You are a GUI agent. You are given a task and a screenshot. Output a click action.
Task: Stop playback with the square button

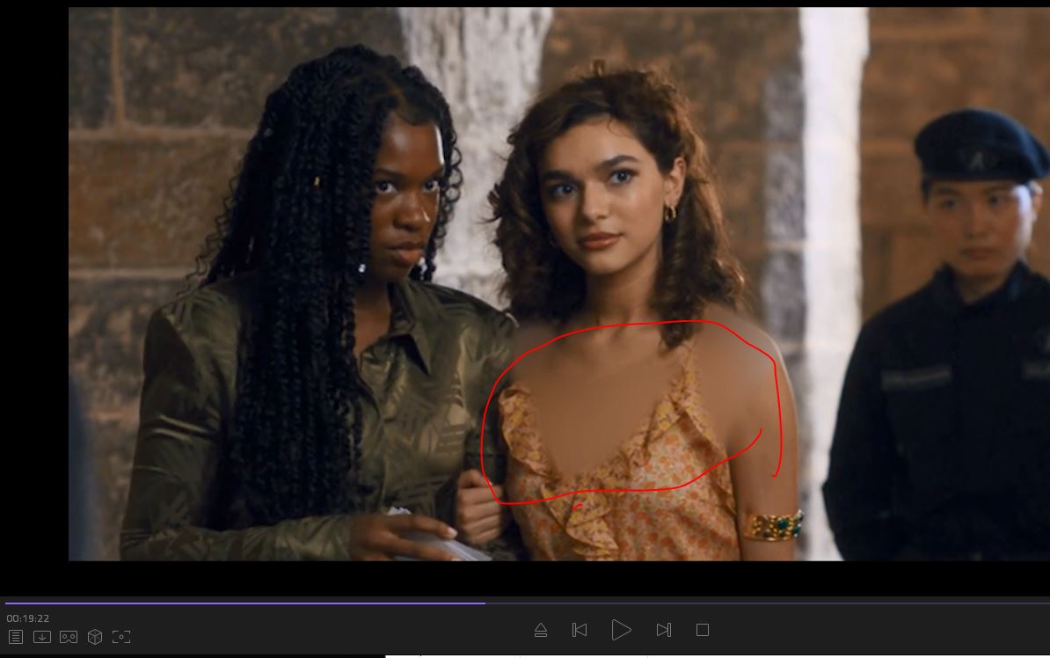[703, 630]
